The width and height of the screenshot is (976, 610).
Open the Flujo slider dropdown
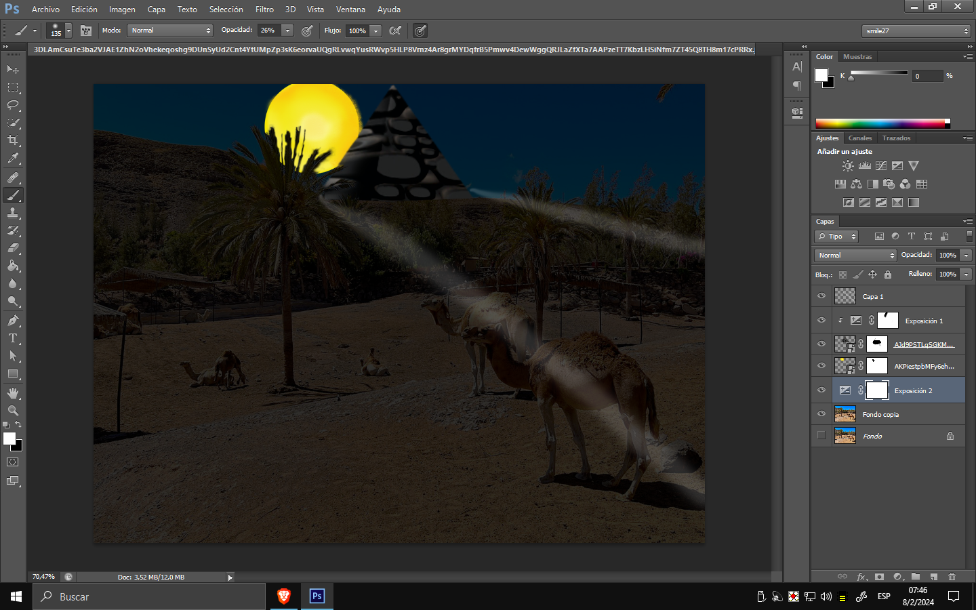click(375, 30)
